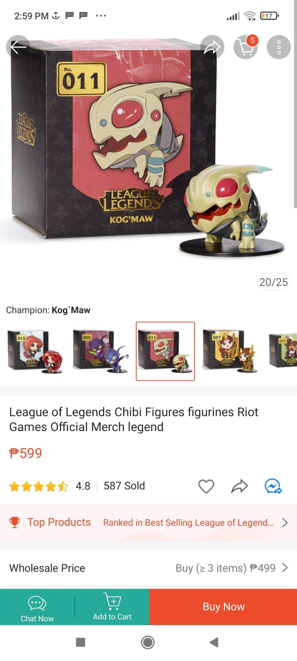Tap Add to Cart button

pos(112,607)
